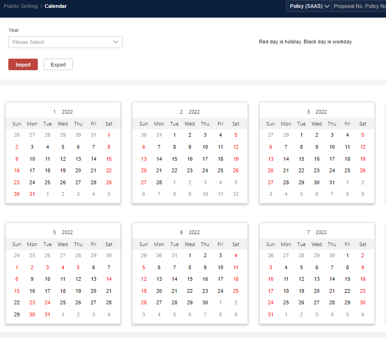The width and height of the screenshot is (386, 338).
Task: Click the February 2022 month title
Action: click(190, 111)
